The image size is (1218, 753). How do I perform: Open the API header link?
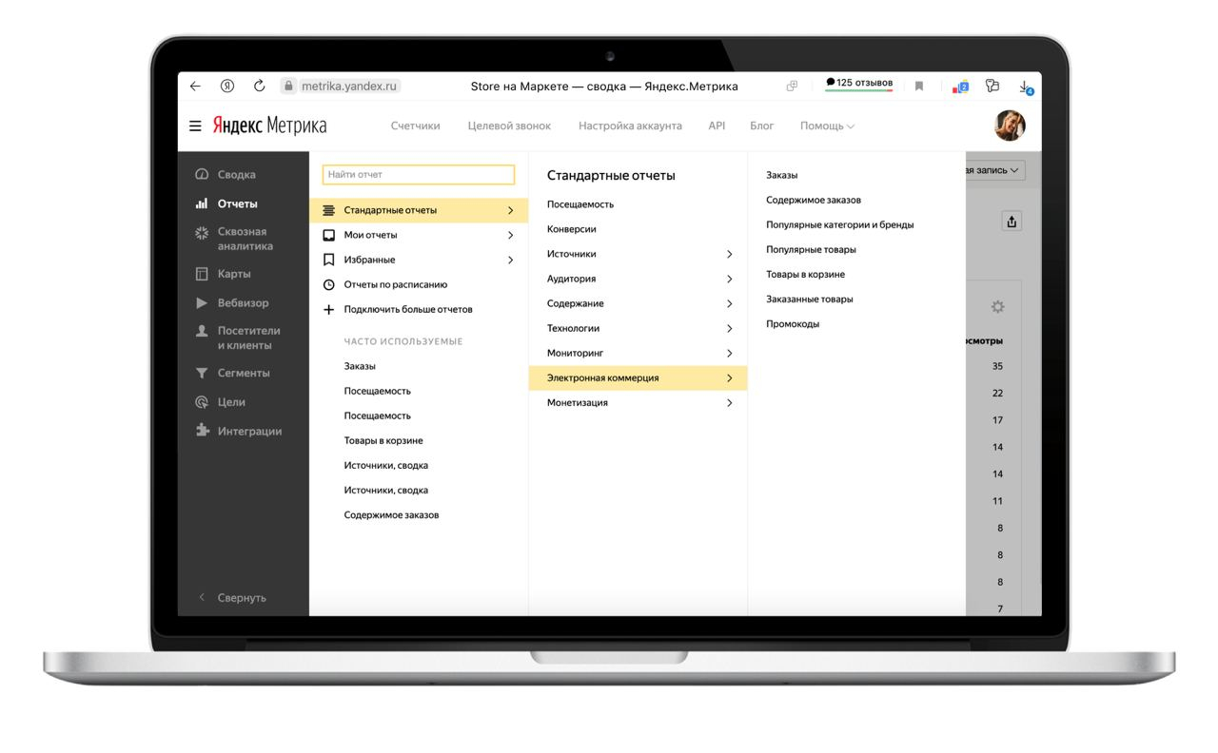(x=717, y=125)
